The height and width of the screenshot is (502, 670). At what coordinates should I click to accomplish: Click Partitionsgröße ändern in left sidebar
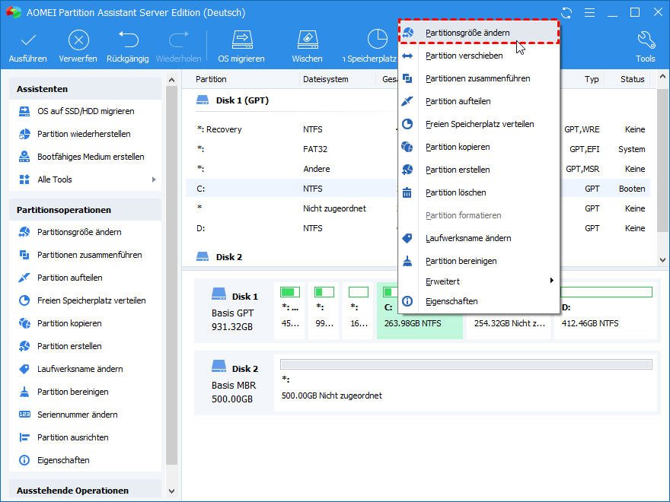[85, 232]
